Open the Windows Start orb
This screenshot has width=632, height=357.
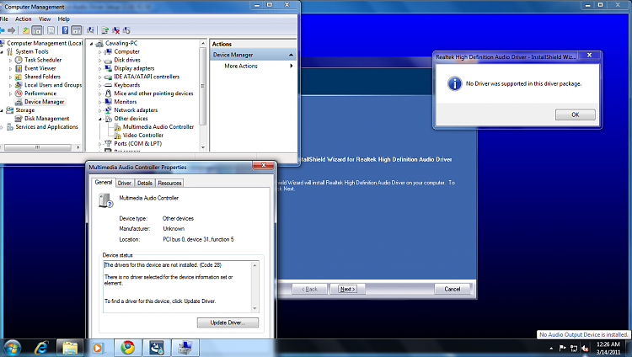pyautogui.click(x=11, y=348)
